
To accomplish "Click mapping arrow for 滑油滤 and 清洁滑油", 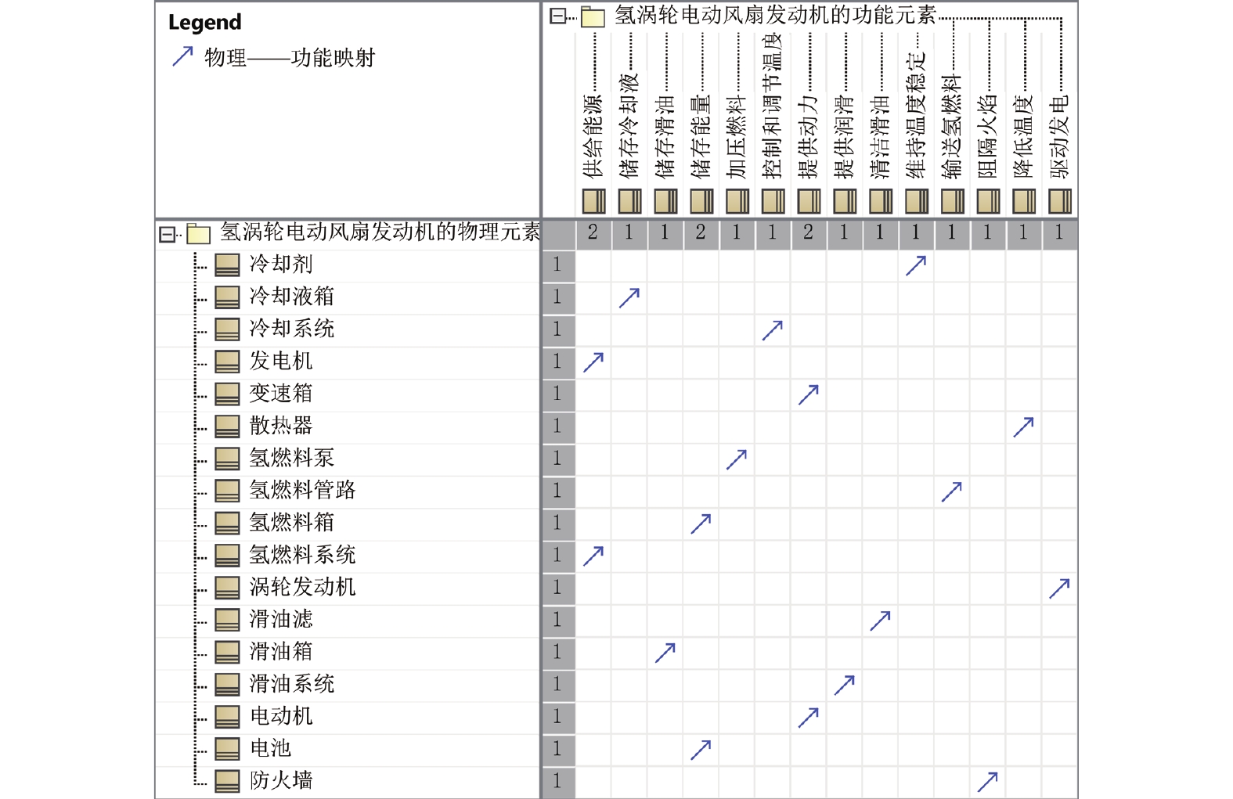I will point(880,621).
